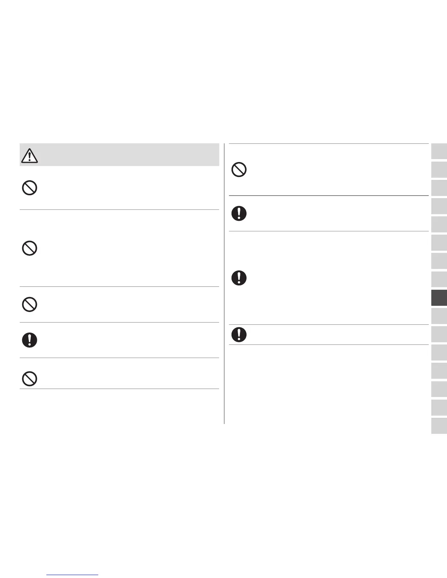Viewport: 447px width, 578px height.
Task: Select the gray tab just below the dark tab
Action: tap(439, 316)
